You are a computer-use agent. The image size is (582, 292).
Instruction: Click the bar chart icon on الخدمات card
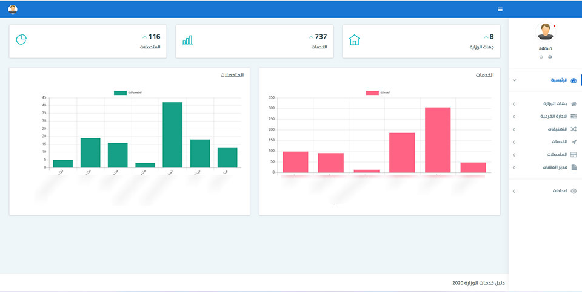(187, 41)
